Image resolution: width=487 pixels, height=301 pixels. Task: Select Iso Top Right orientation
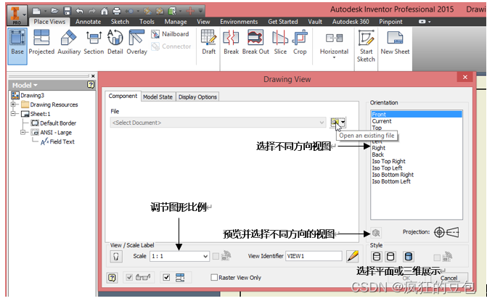(388, 161)
